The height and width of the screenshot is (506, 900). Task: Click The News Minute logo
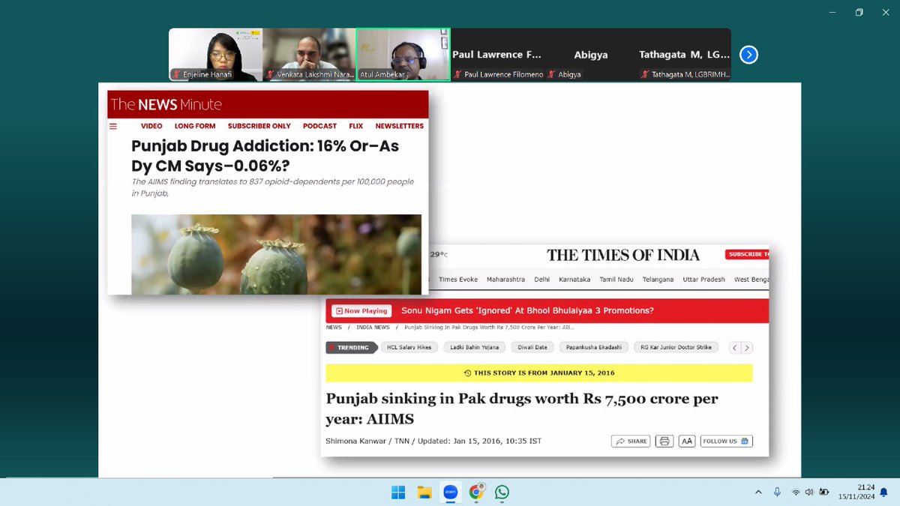pyautogui.click(x=166, y=104)
